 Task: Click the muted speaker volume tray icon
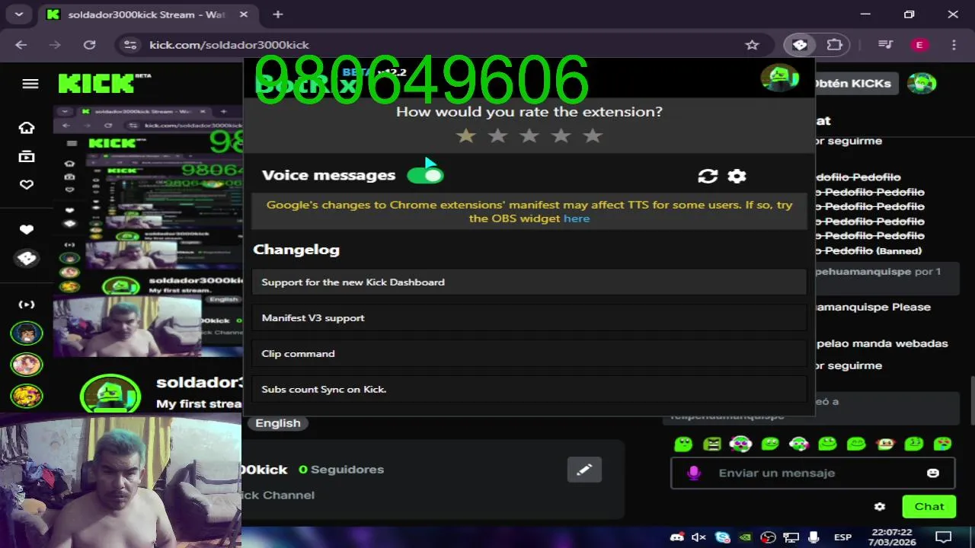click(x=698, y=537)
